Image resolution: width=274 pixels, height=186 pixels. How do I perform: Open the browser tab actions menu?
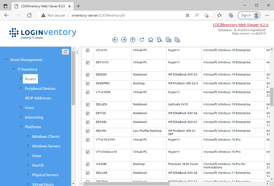[x=5, y=6]
